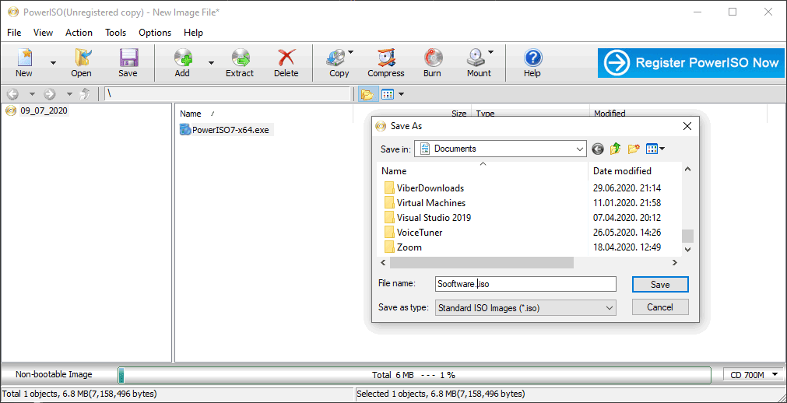The height and width of the screenshot is (403, 787).
Task: Open the dialog View Menu icon
Action: pyautogui.click(x=655, y=149)
